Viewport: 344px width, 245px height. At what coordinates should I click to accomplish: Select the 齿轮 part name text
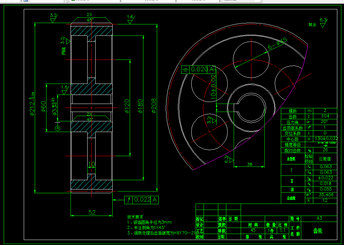318,231
